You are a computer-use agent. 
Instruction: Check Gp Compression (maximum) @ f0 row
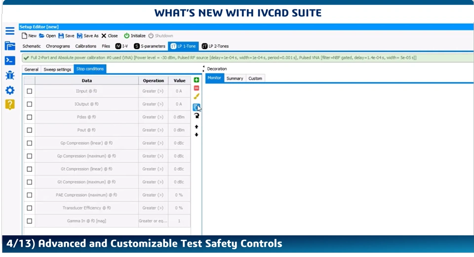tap(29, 156)
